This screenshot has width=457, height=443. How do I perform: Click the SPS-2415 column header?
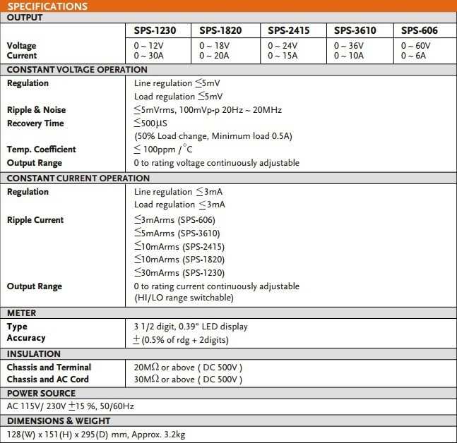pos(289,30)
